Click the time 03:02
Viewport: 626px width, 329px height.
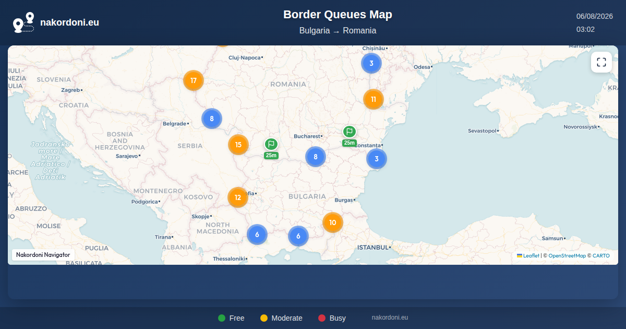[585, 29]
